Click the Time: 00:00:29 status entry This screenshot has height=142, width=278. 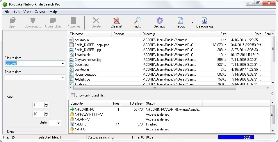pos(142,137)
